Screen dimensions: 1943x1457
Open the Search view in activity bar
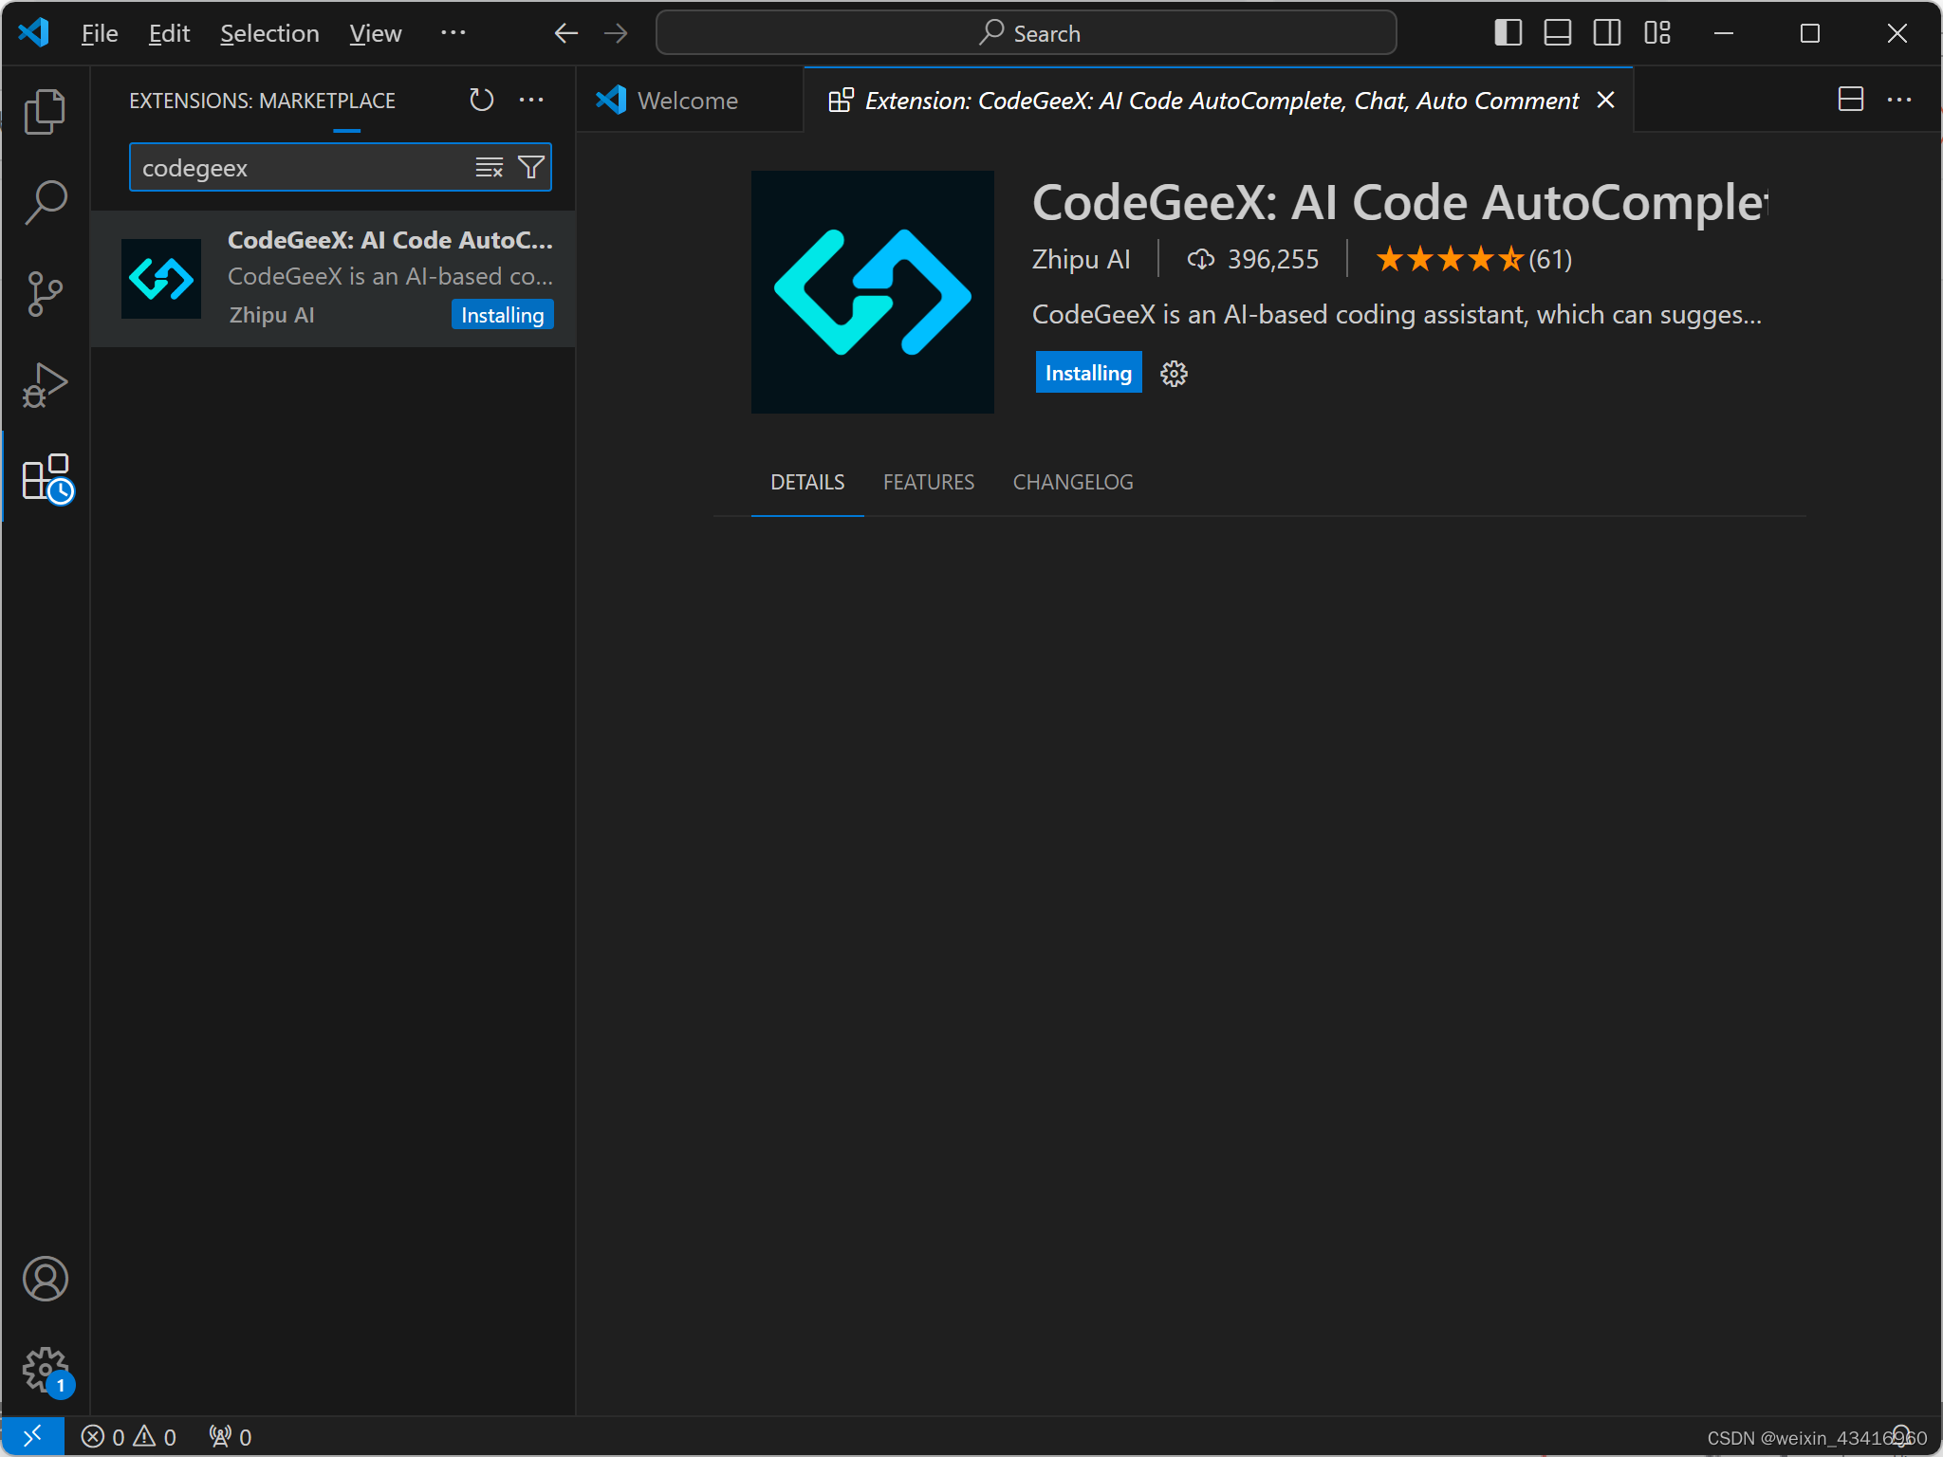[x=45, y=202]
